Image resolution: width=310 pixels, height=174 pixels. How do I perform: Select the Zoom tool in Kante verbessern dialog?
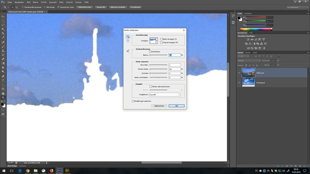tap(128, 37)
